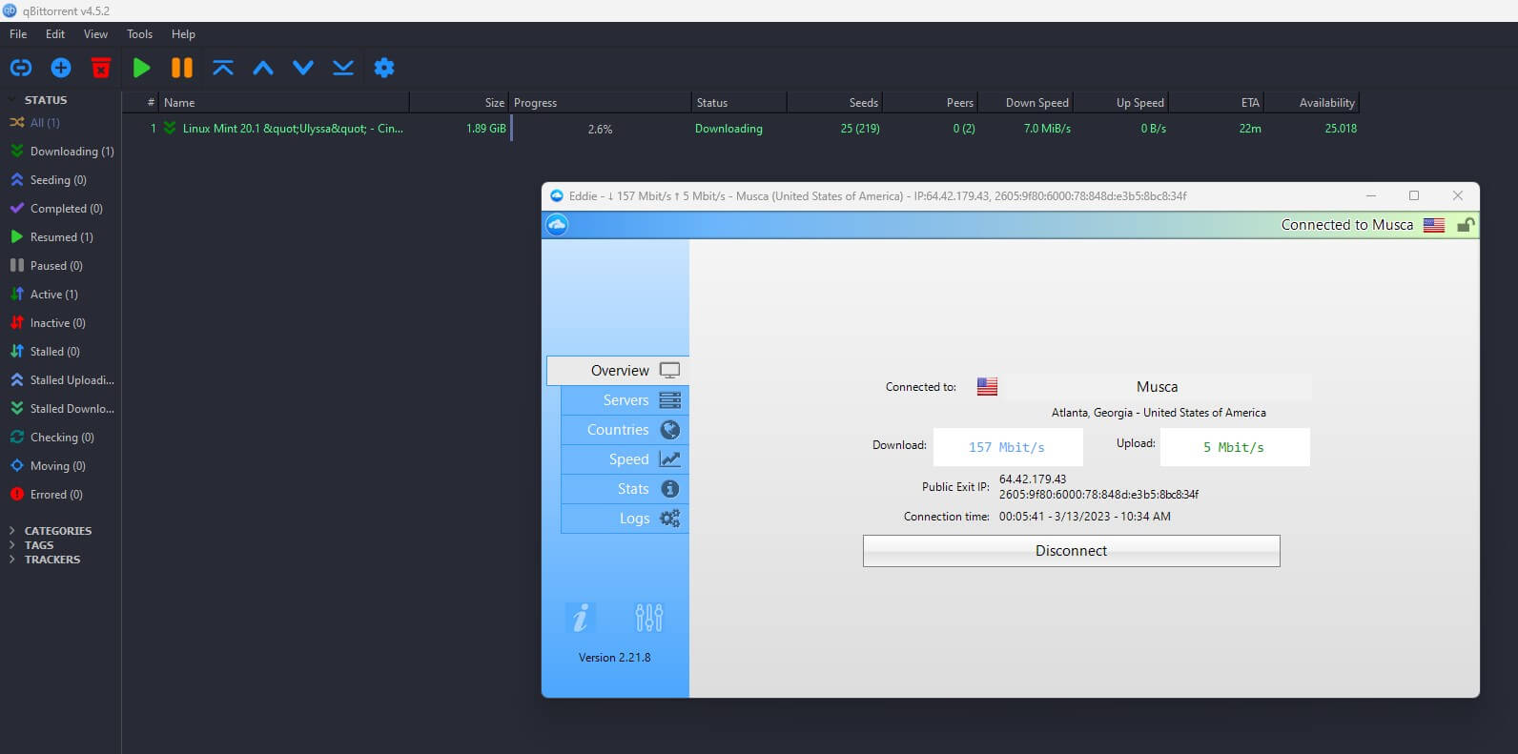Click the 157 Mbit/s download field
The width and height of the screenshot is (1518, 754).
(1008, 447)
